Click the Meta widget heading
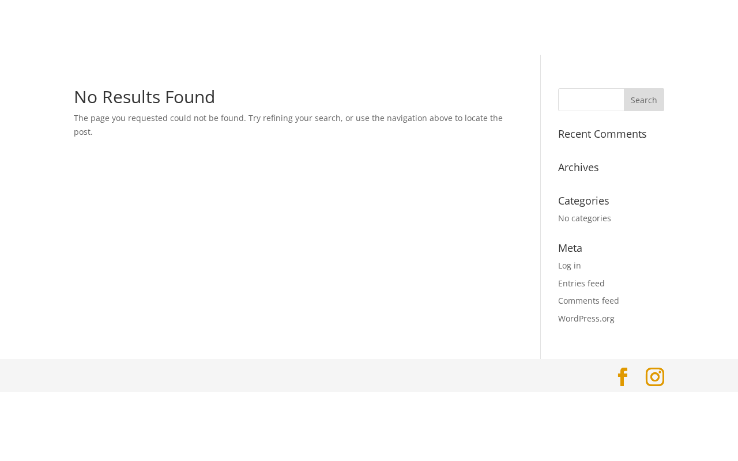Screen dimensions: 738x461 [570, 248]
